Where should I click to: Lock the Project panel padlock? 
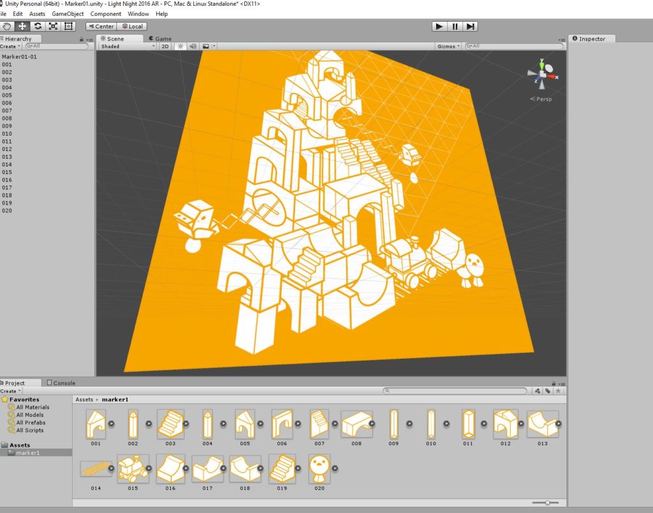pyautogui.click(x=554, y=383)
